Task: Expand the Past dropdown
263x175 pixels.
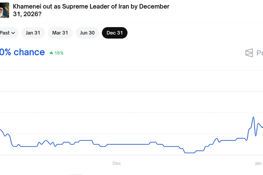Action: point(8,32)
